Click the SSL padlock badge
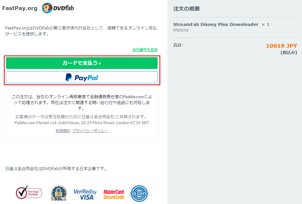Viewport: 302px width, 204px height. (x=58, y=193)
